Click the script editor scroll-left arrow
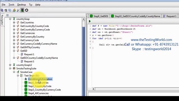This screenshot has width=179, height=101. (x=93, y=89)
